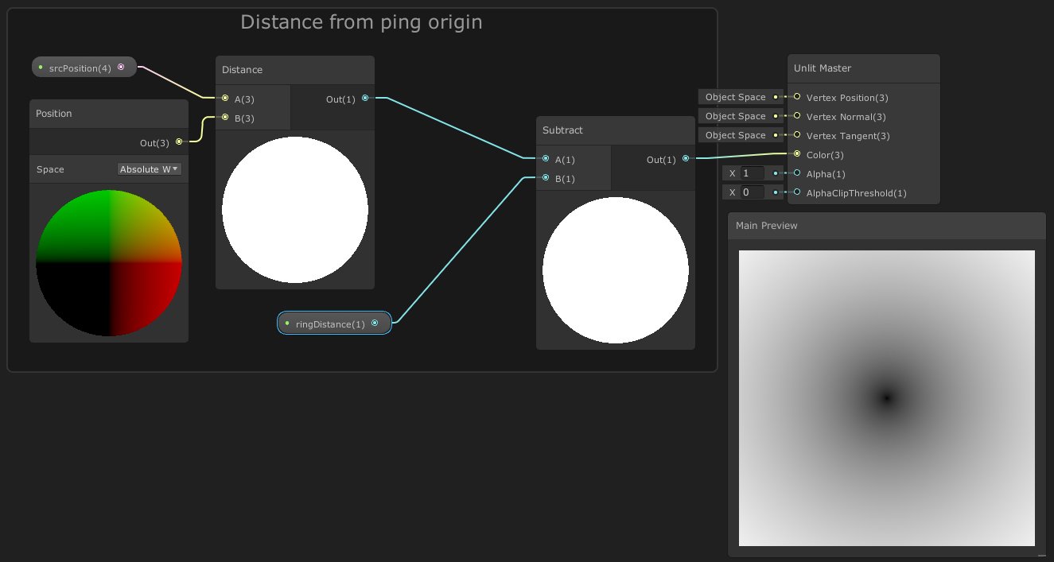Select the Subtract node header
1054x562 pixels.
point(563,130)
